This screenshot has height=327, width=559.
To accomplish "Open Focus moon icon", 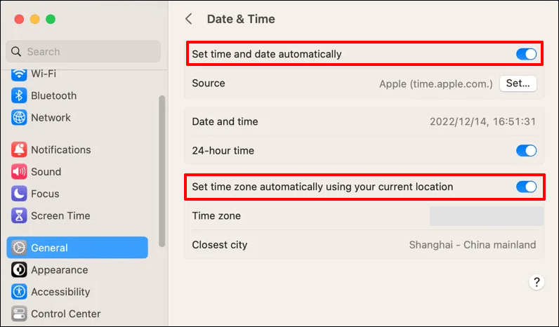I will pos(19,194).
